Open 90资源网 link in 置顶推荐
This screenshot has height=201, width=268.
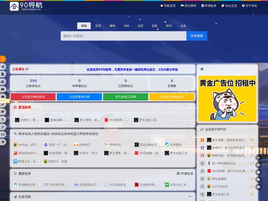(57, 120)
